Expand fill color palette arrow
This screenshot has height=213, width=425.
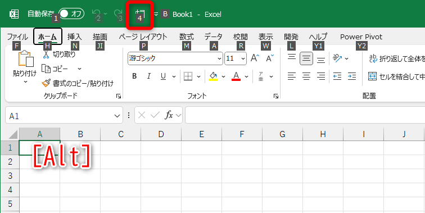click(223, 76)
